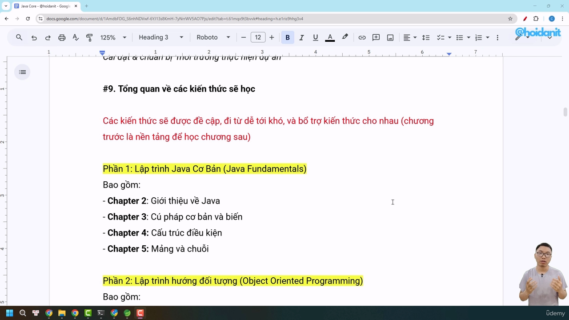Click the heading "#9. Tổng quan về các kiến thức sẽ học"
The image size is (569, 320).
click(x=179, y=89)
